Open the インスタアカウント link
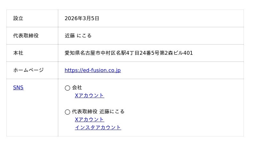The width and height of the screenshot is (256, 146). [98, 127]
